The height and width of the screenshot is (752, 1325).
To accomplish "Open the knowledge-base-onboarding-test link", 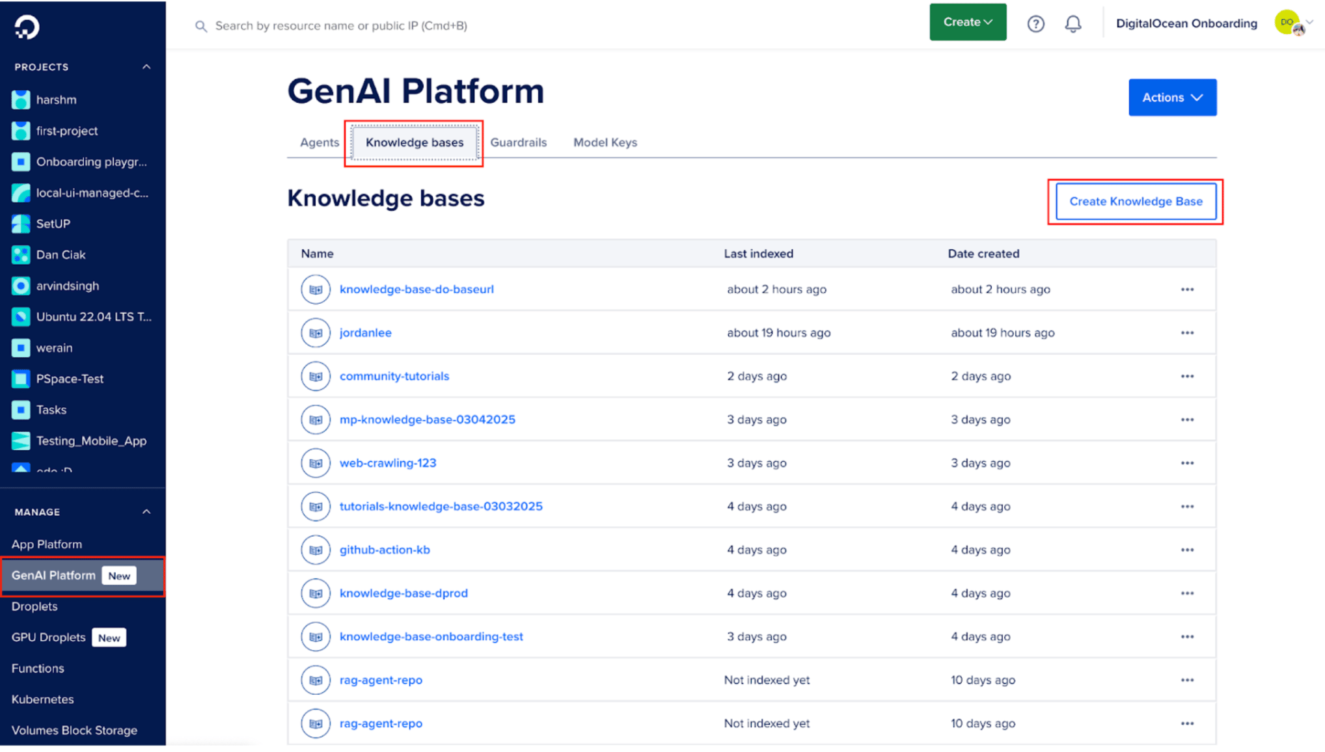I will (431, 636).
